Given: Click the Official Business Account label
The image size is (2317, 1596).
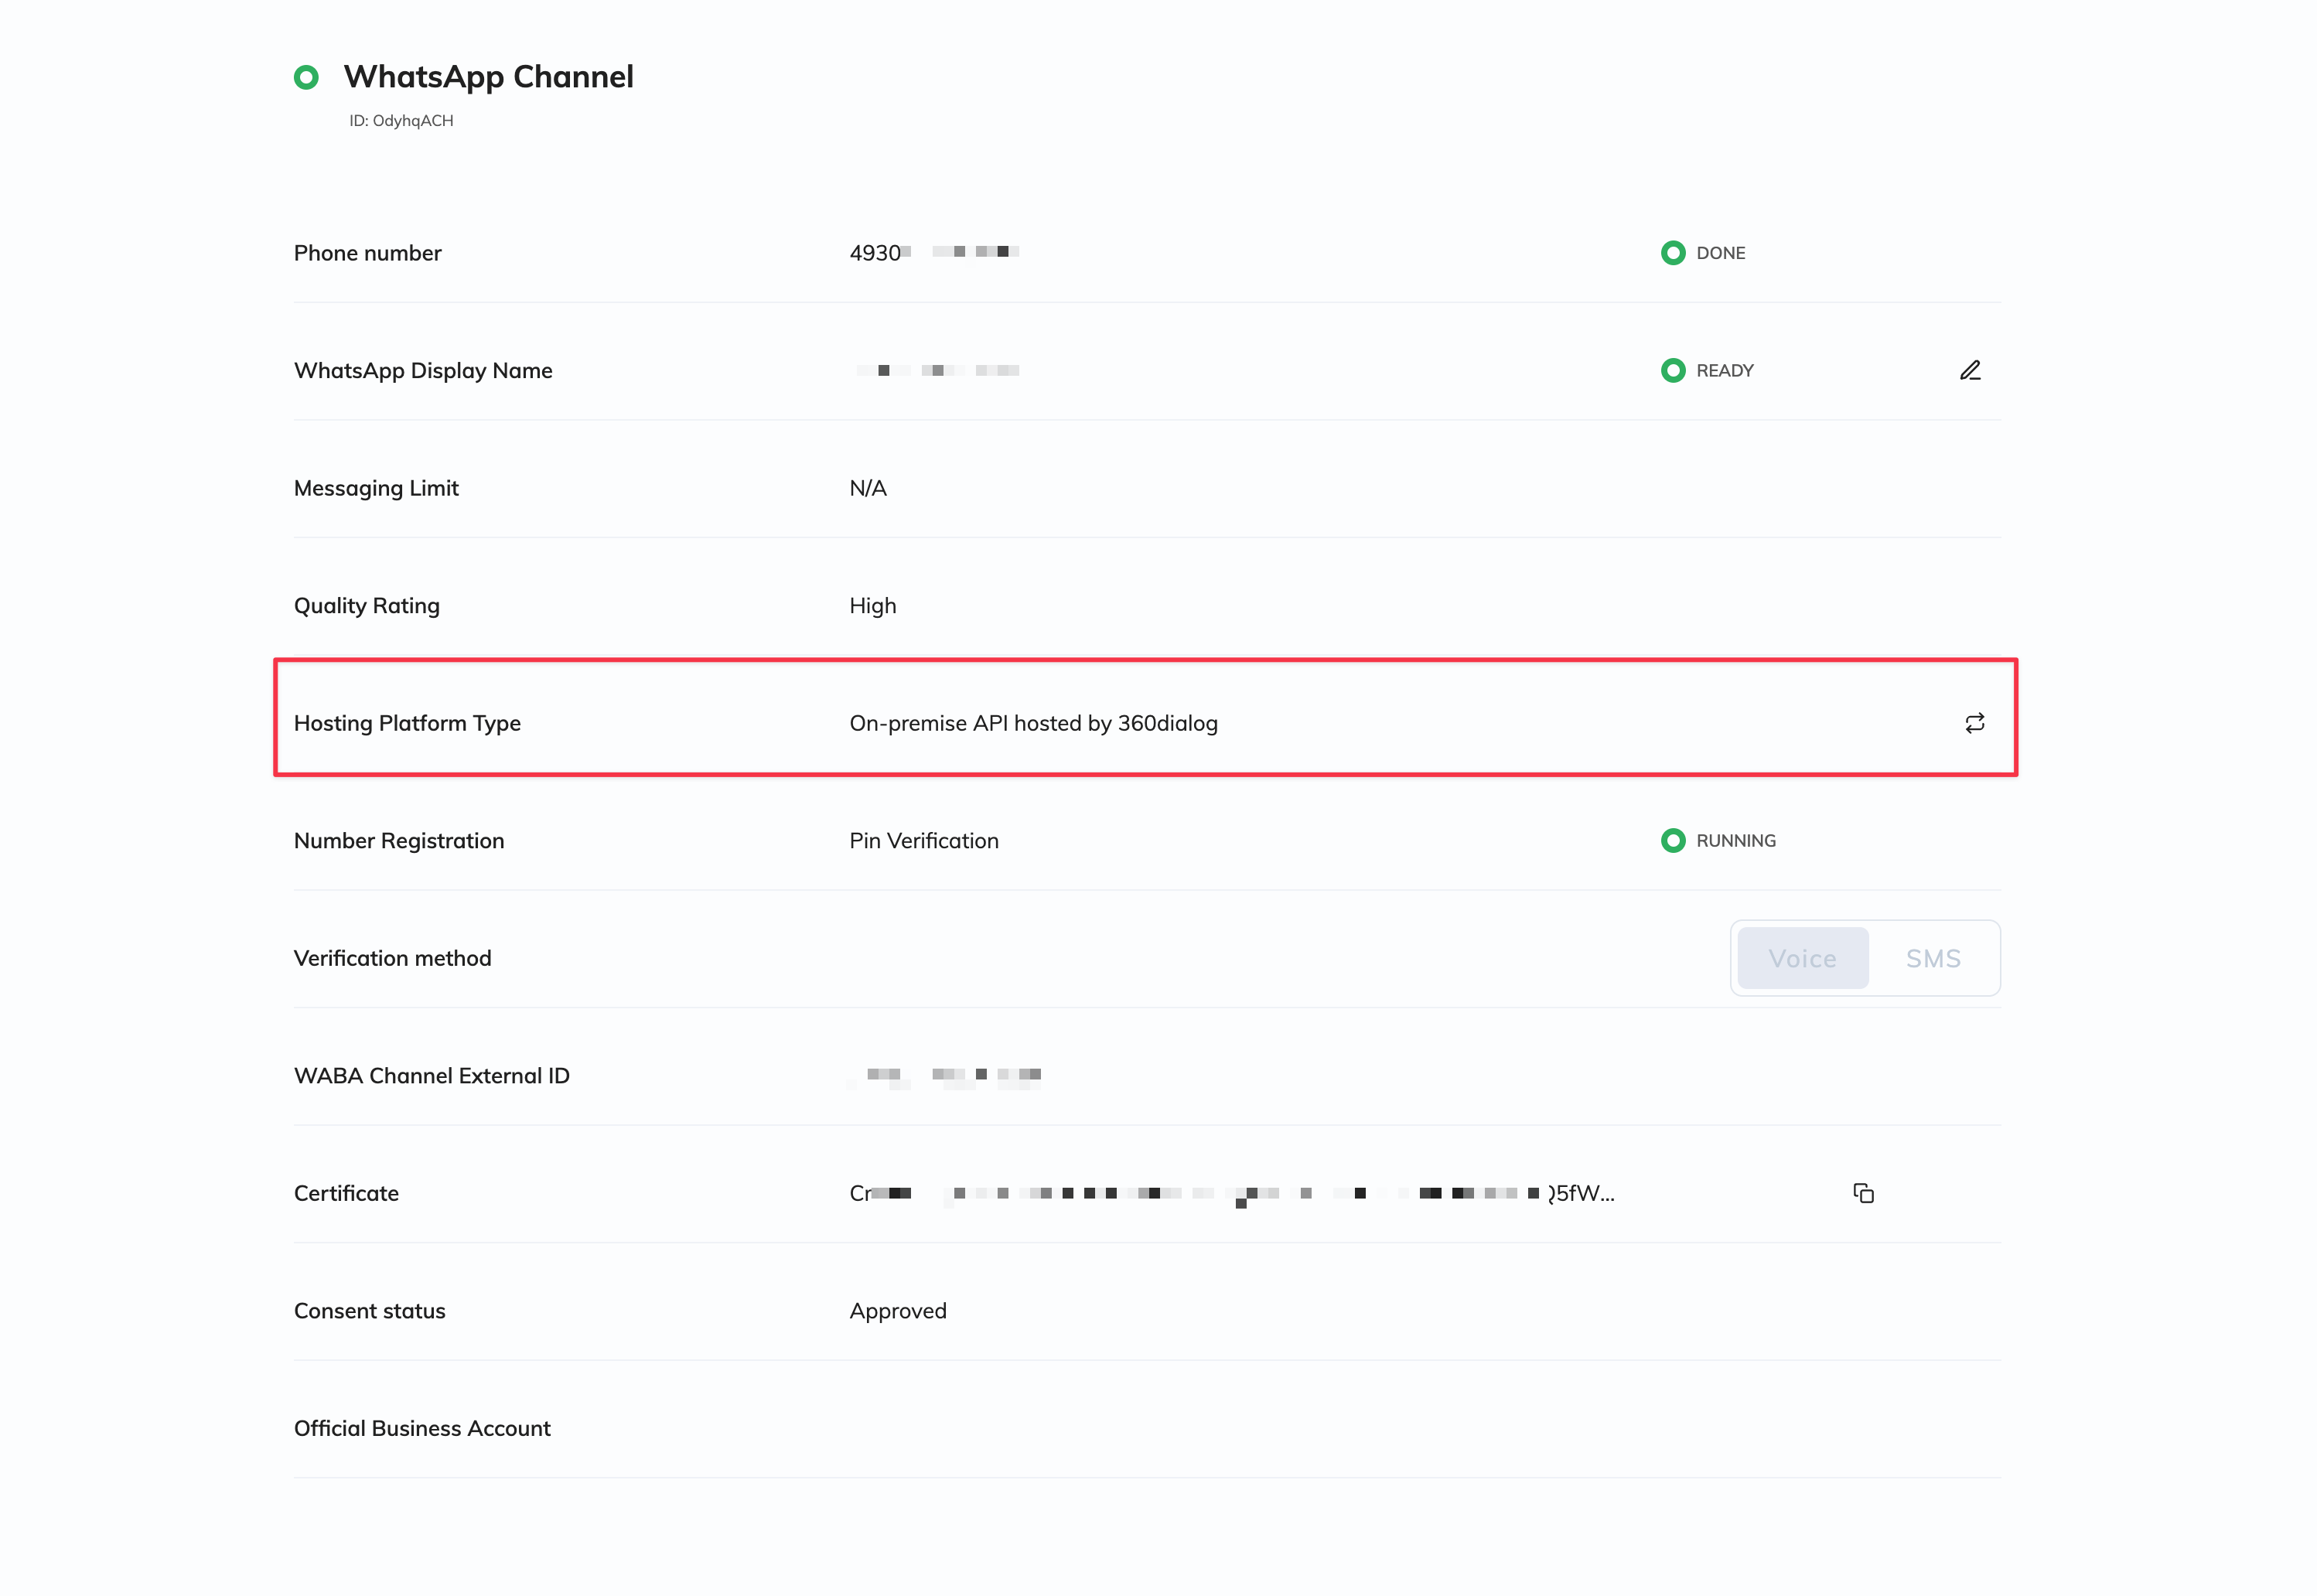Looking at the screenshot, I should 422,1428.
